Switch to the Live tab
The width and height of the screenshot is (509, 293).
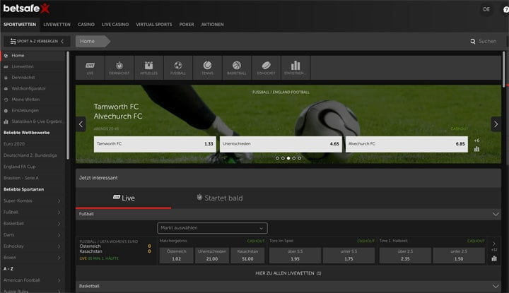tap(123, 198)
